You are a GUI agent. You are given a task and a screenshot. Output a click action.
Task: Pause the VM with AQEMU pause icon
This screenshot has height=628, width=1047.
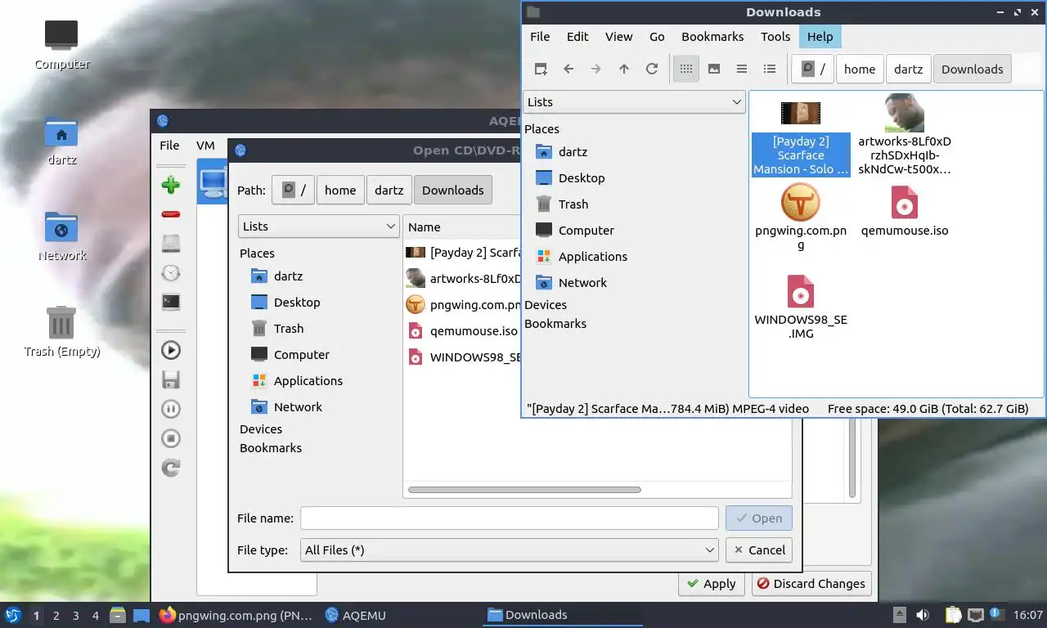click(171, 409)
